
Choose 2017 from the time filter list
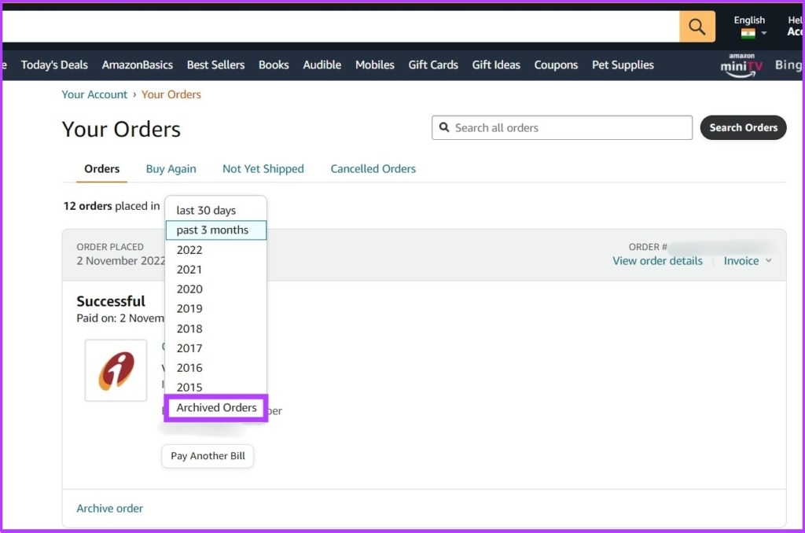tap(215, 348)
